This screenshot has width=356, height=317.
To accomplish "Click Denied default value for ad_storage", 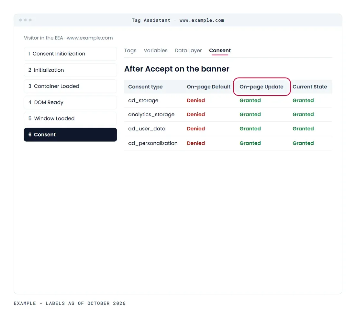I will pyautogui.click(x=196, y=100).
